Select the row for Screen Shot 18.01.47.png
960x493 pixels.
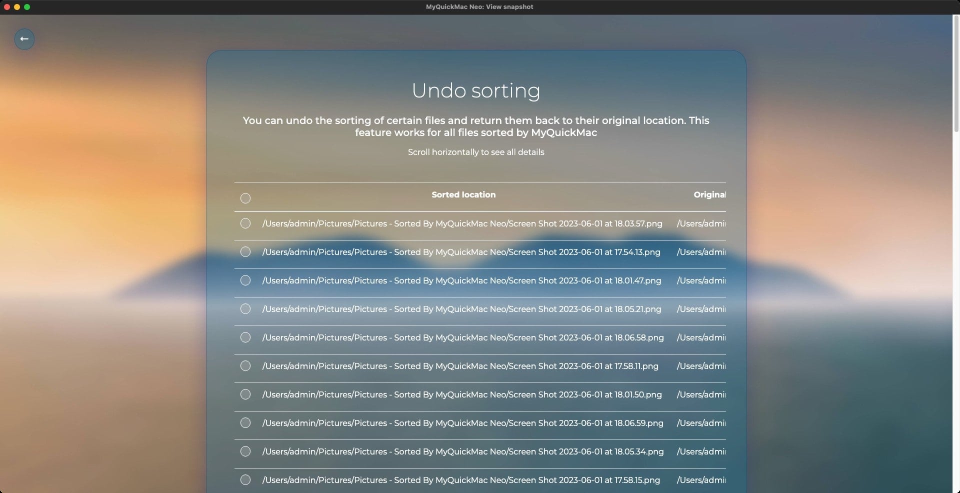(x=245, y=280)
